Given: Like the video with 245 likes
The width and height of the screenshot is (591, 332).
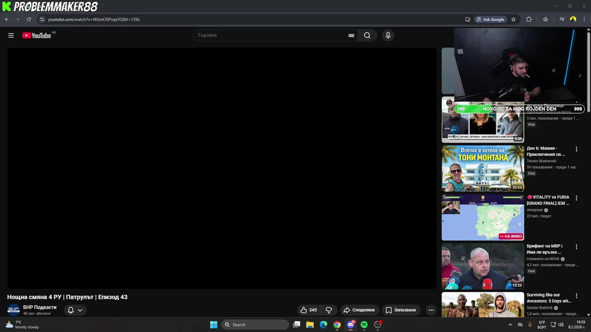Looking at the screenshot, I should [x=308, y=310].
